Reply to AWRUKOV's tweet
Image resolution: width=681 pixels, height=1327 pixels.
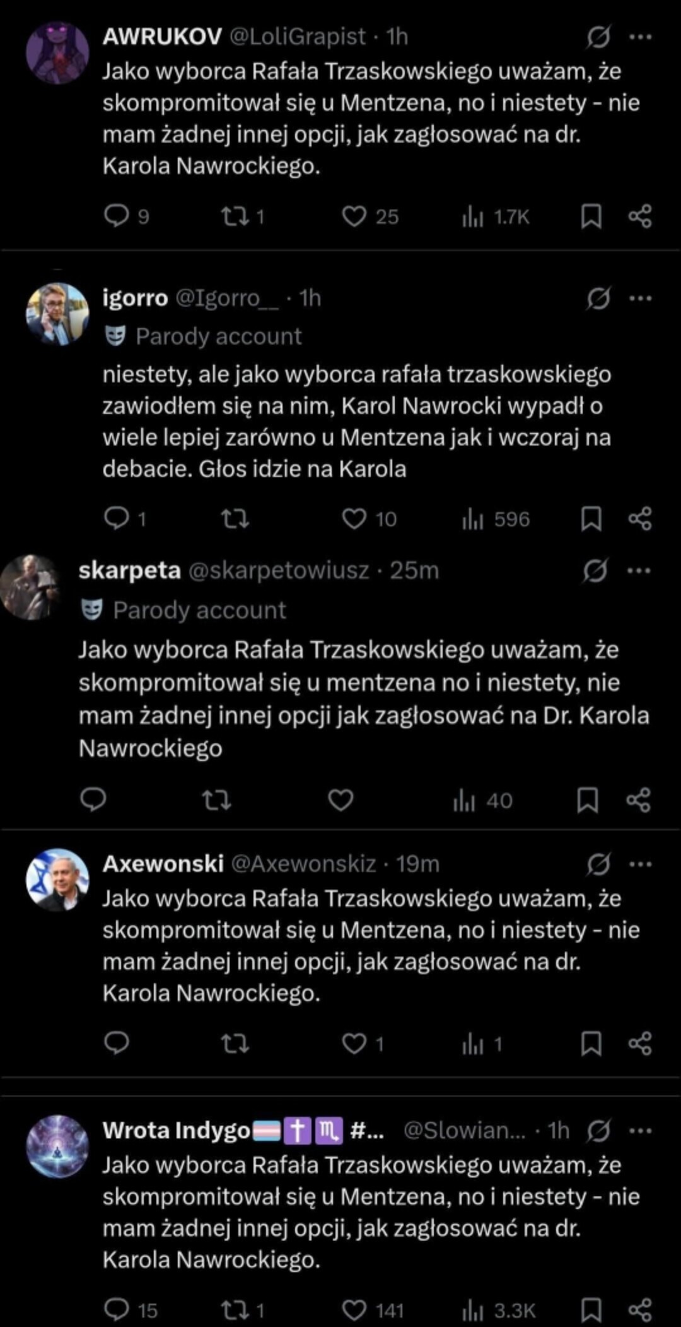click(x=117, y=216)
